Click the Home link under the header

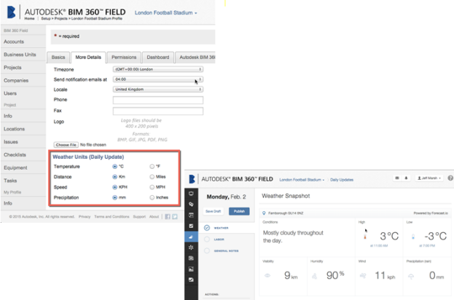[29, 18]
